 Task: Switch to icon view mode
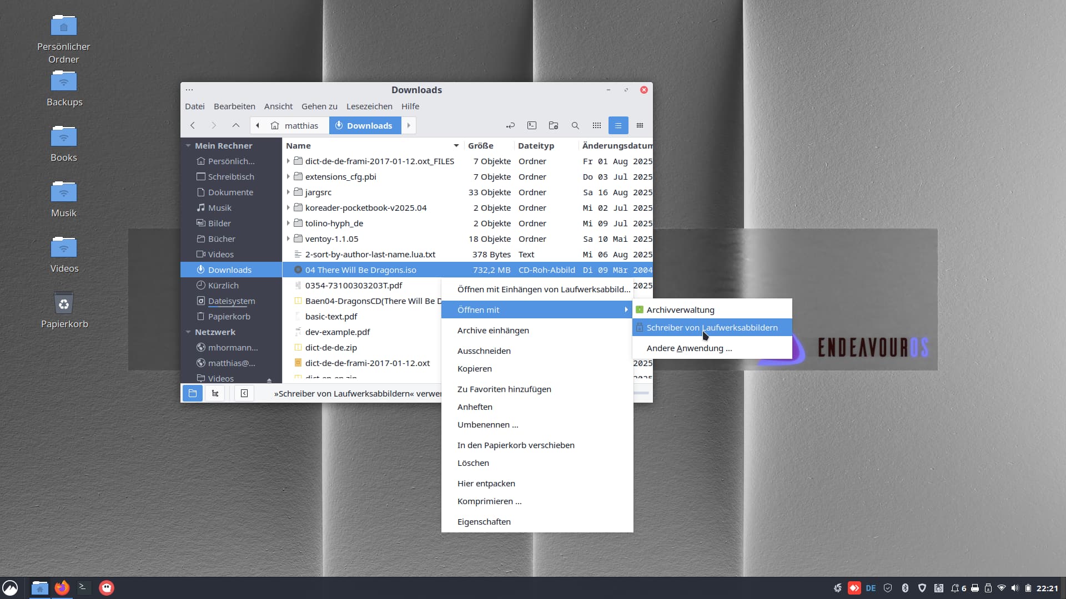(597, 125)
